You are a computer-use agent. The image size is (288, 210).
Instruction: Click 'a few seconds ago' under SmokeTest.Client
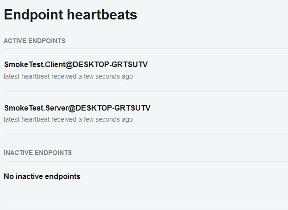coord(106,76)
